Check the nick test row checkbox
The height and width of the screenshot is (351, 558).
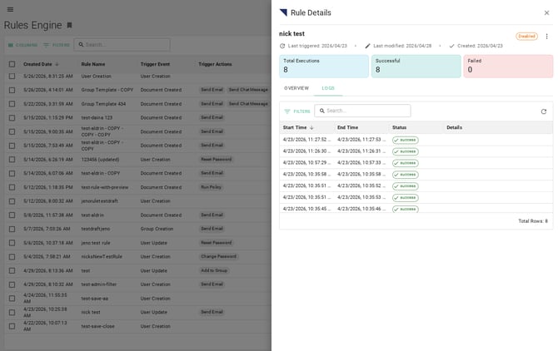click(12, 313)
